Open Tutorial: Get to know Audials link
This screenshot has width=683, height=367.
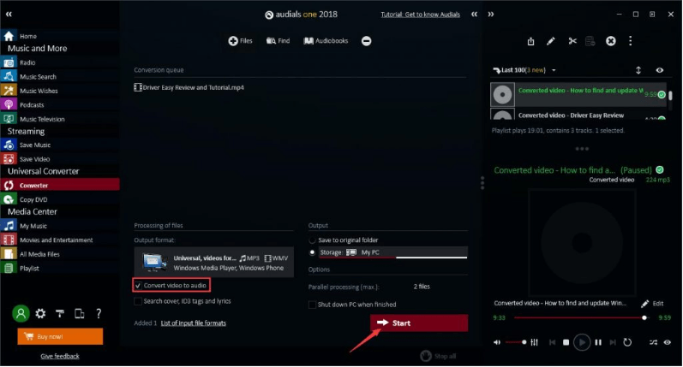click(421, 15)
